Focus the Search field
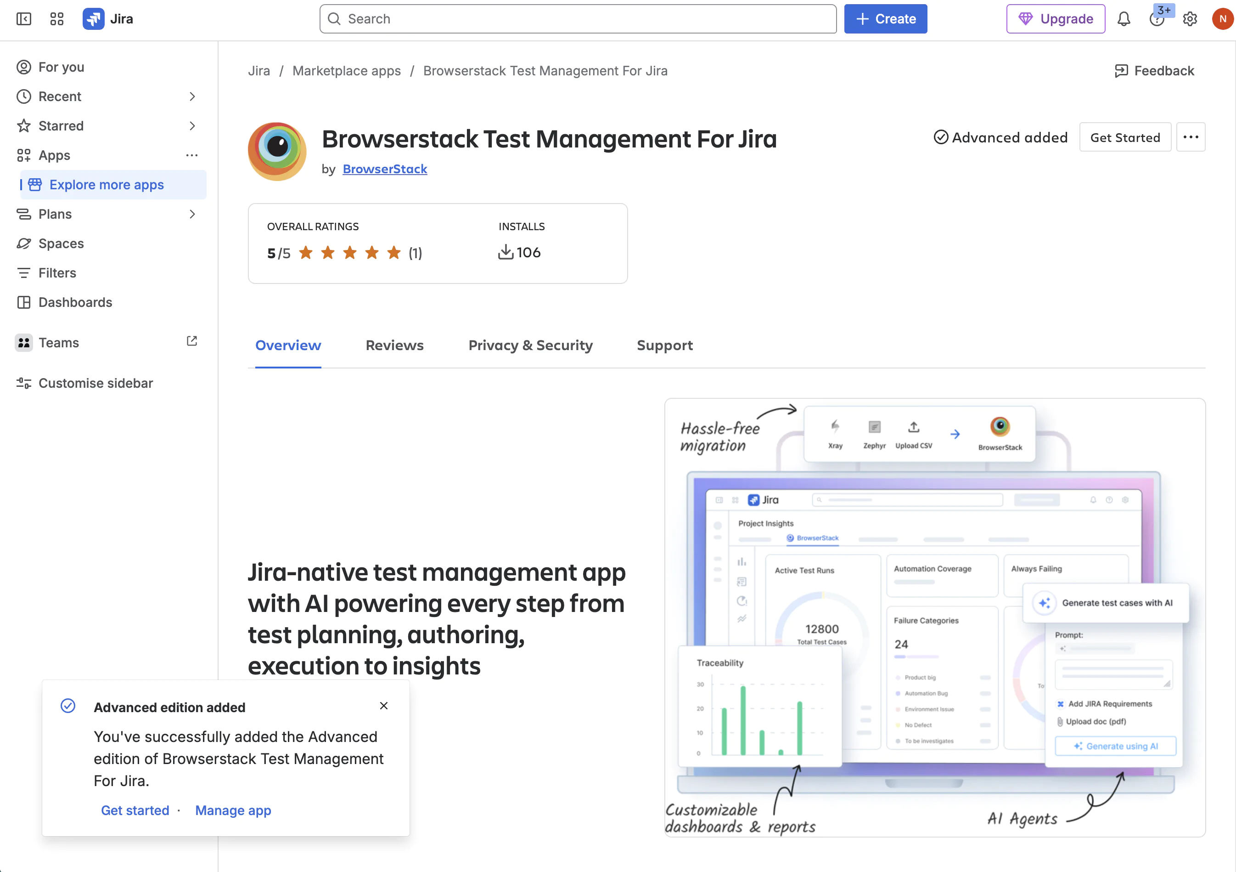Image resolution: width=1236 pixels, height=872 pixels. pos(578,19)
